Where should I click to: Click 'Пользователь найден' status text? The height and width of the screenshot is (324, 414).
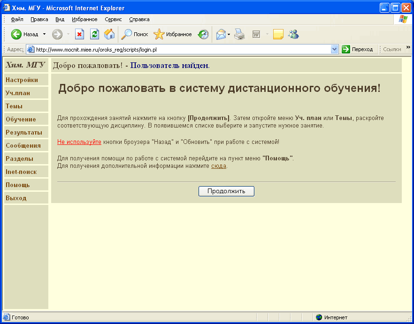[169, 66]
